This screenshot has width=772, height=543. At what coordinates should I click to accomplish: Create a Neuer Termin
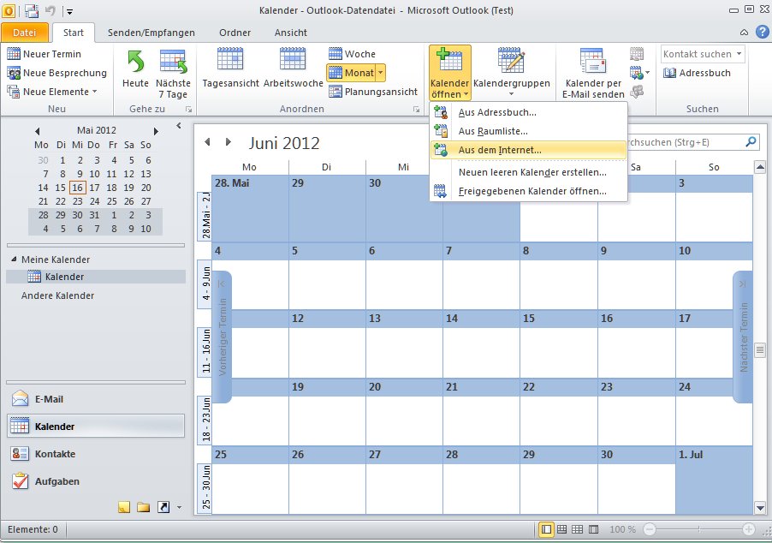point(45,54)
